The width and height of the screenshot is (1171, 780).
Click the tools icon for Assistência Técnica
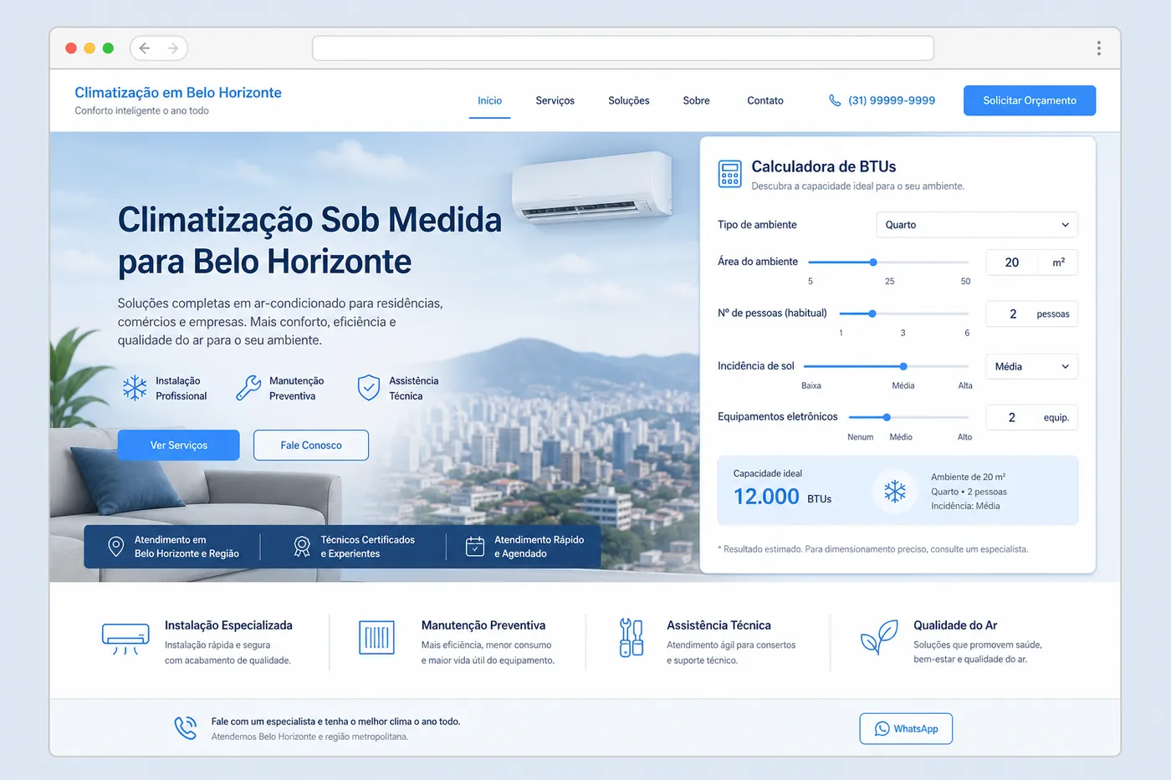[x=632, y=638]
